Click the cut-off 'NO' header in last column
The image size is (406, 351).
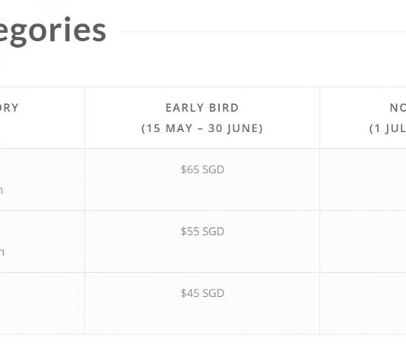point(398,108)
